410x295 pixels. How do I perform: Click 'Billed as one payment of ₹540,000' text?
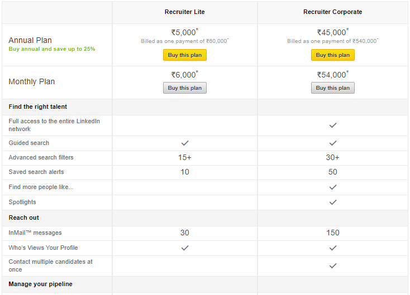[x=332, y=41]
